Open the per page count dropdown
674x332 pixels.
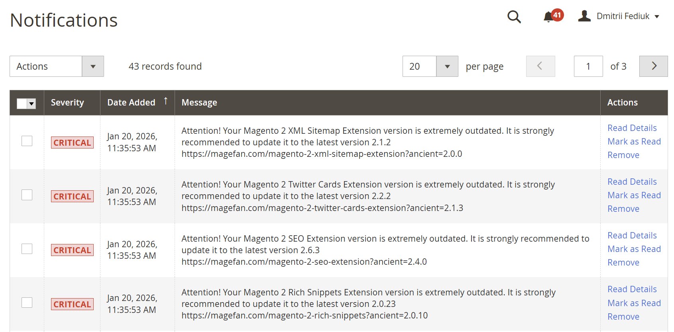(x=447, y=66)
